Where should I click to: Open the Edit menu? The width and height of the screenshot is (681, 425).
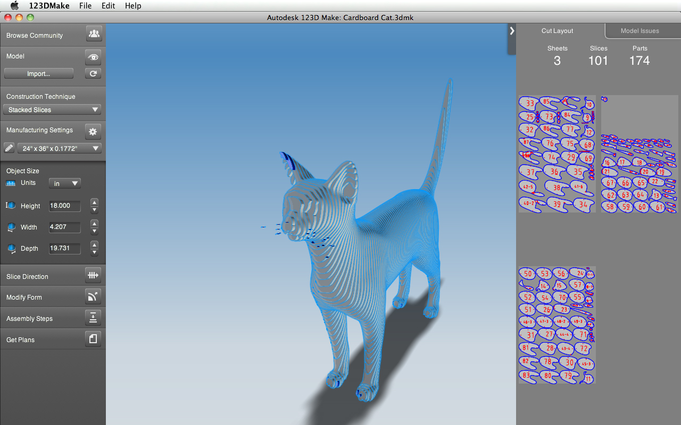point(109,6)
